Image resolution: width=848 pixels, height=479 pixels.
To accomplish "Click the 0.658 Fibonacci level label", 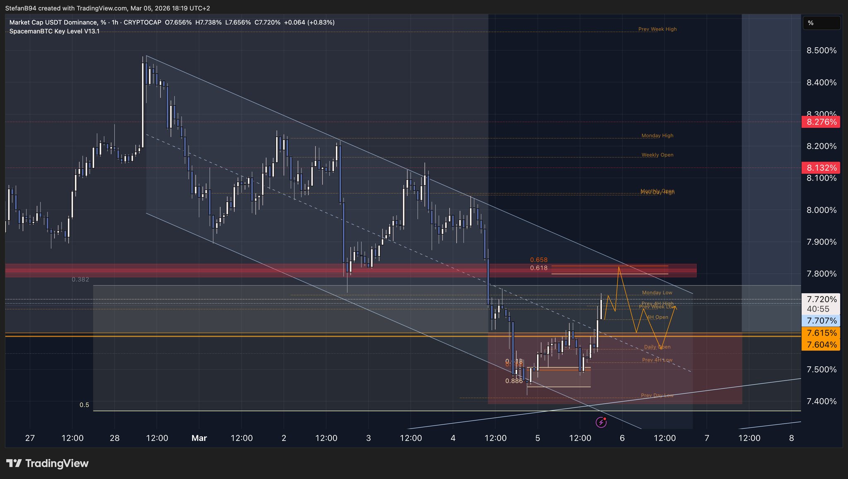I will (539, 260).
